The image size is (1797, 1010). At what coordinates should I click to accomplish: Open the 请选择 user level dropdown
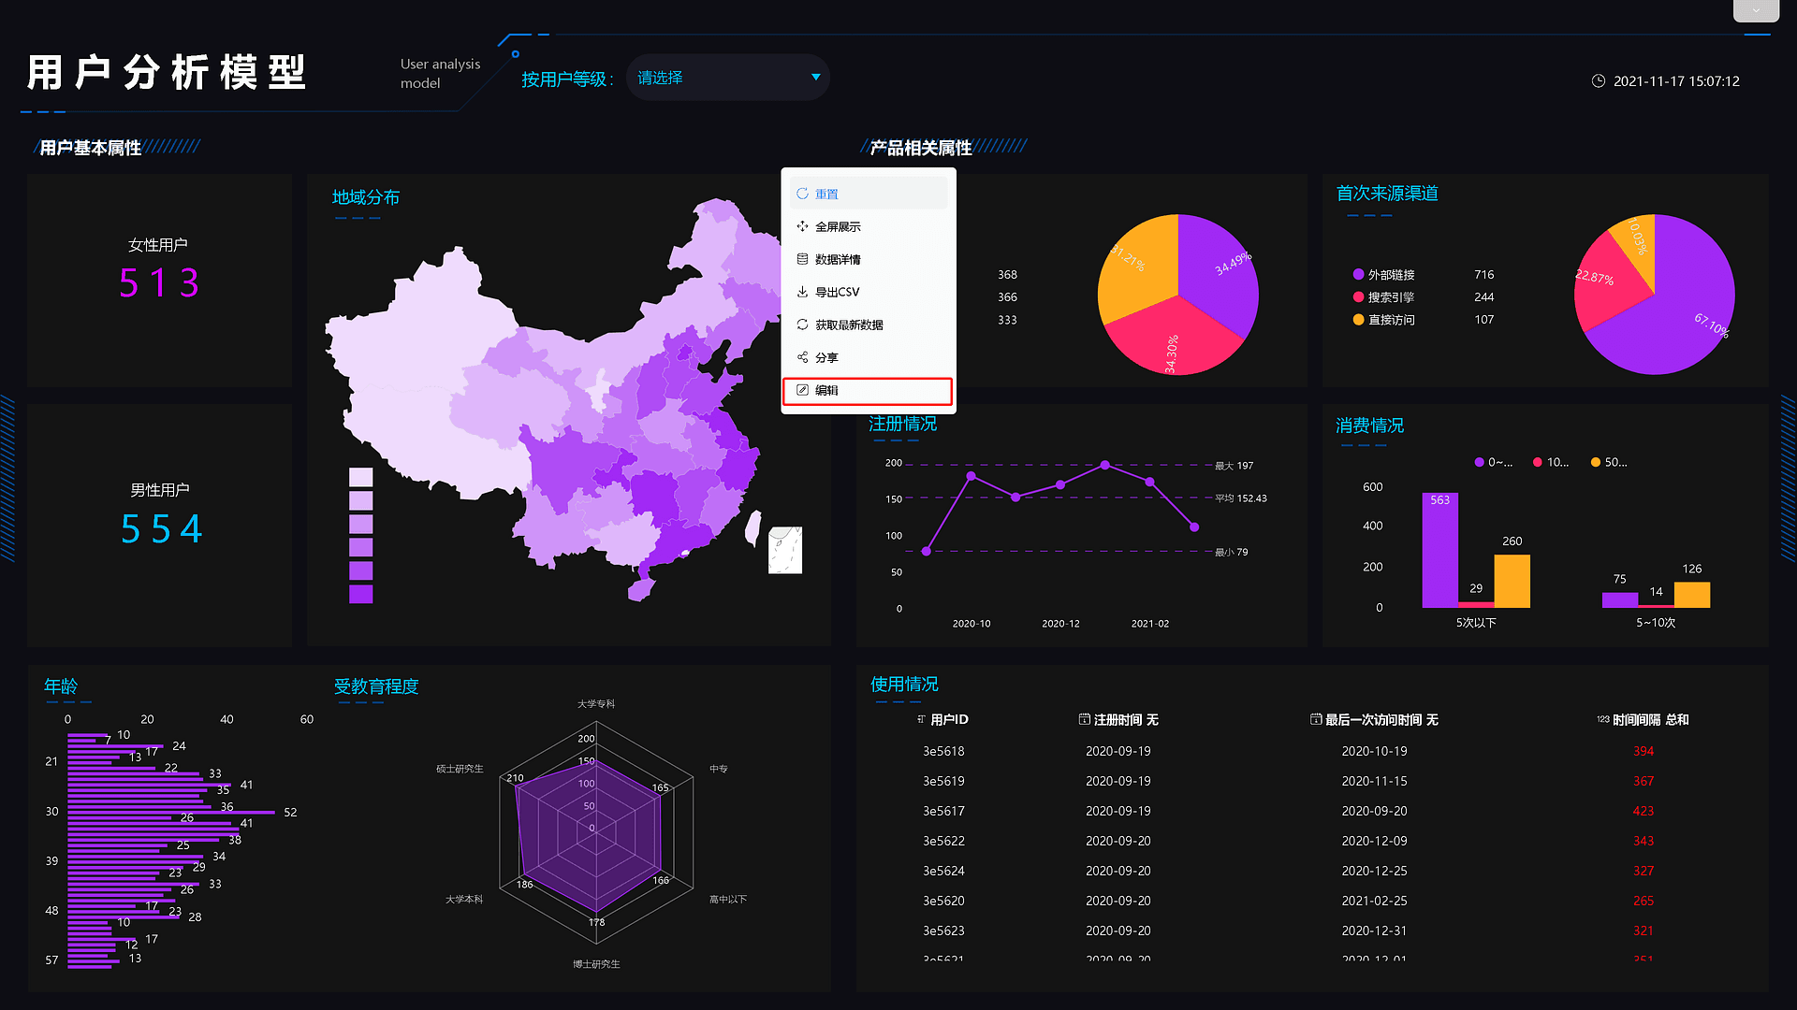pyautogui.click(x=728, y=78)
